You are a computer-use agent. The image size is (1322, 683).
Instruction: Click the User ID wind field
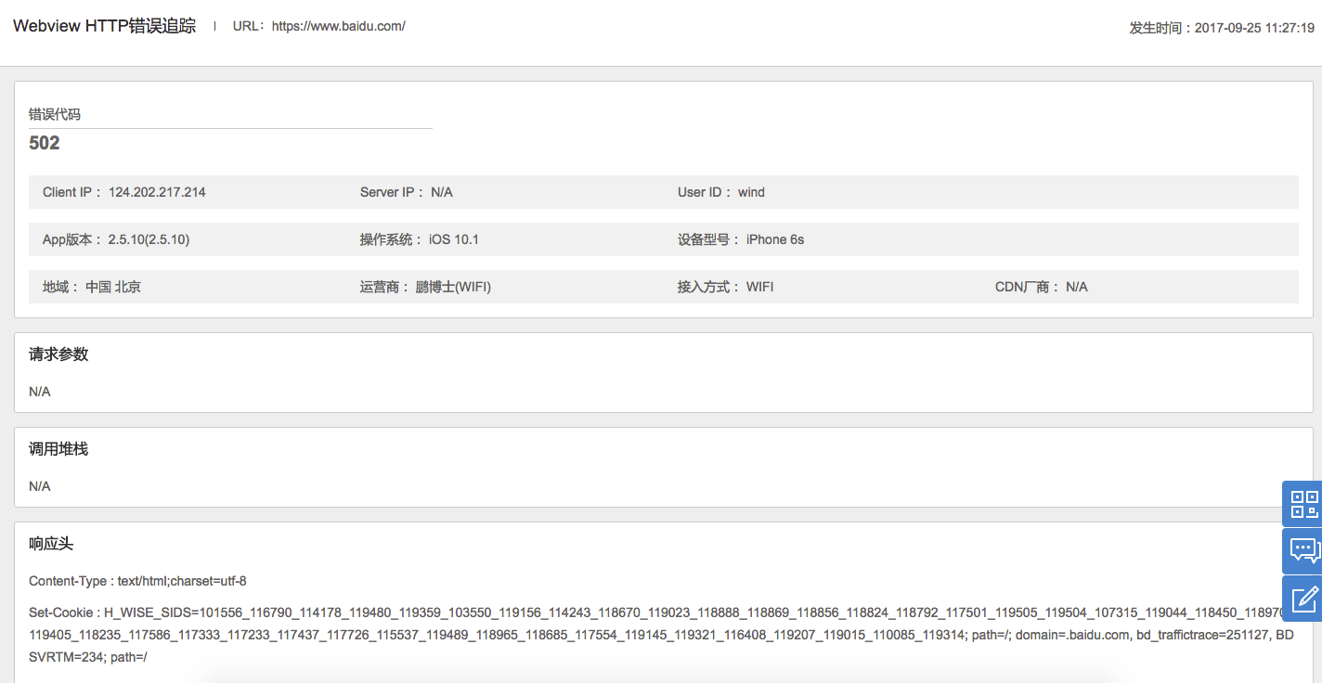point(721,192)
